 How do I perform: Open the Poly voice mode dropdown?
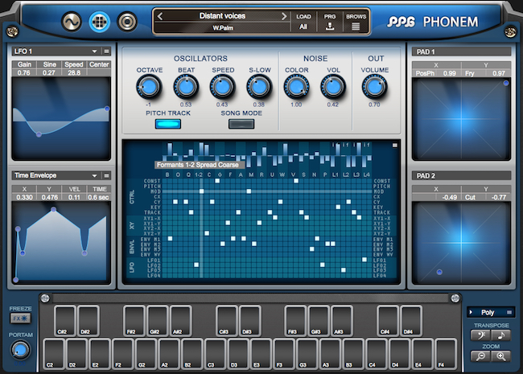click(491, 312)
